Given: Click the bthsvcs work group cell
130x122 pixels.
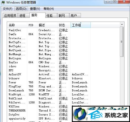Looking at the screenshot, I should [77, 78].
